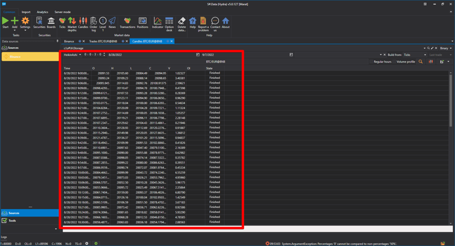Switch to the Analytics ribbon tab
455x246 pixels.
click(42, 11)
